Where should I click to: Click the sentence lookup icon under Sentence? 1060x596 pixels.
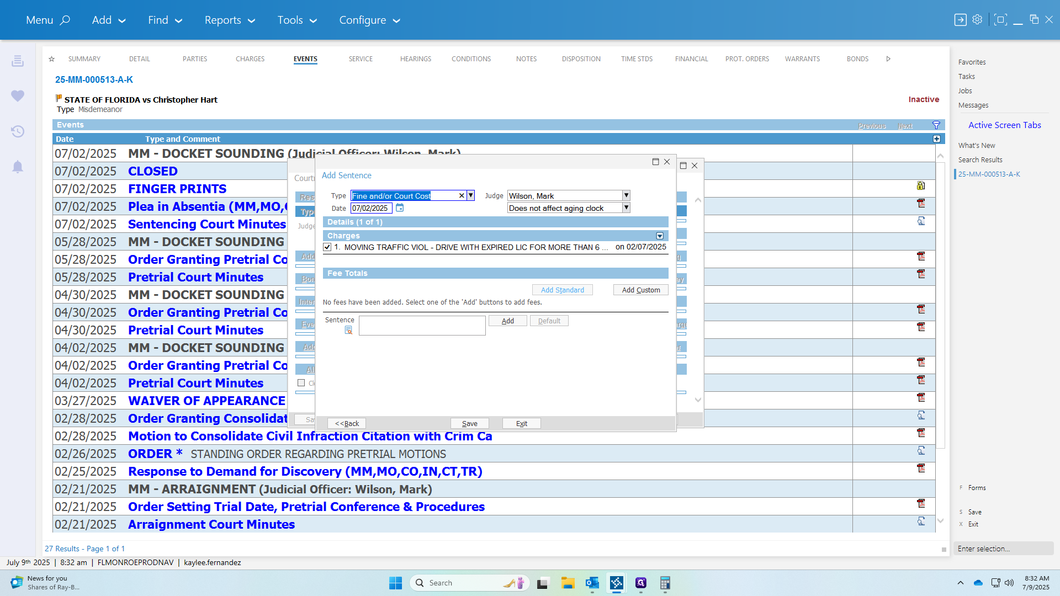click(348, 330)
